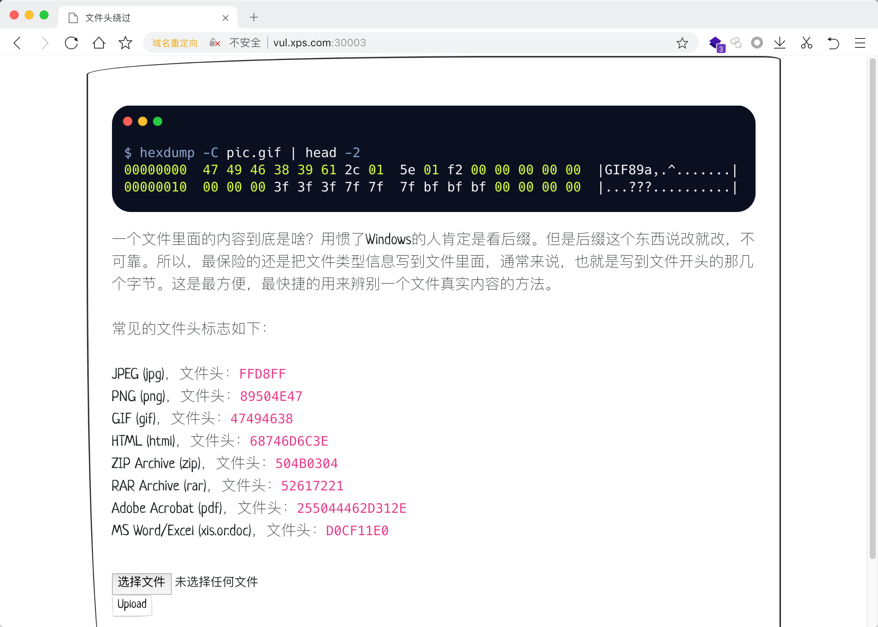The height and width of the screenshot is (627, 878).
Task: Click the 不安全 security warning text
Action: (x=245, y=43)
